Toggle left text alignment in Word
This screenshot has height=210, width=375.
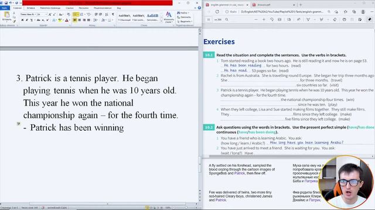(x=75, y=20)
